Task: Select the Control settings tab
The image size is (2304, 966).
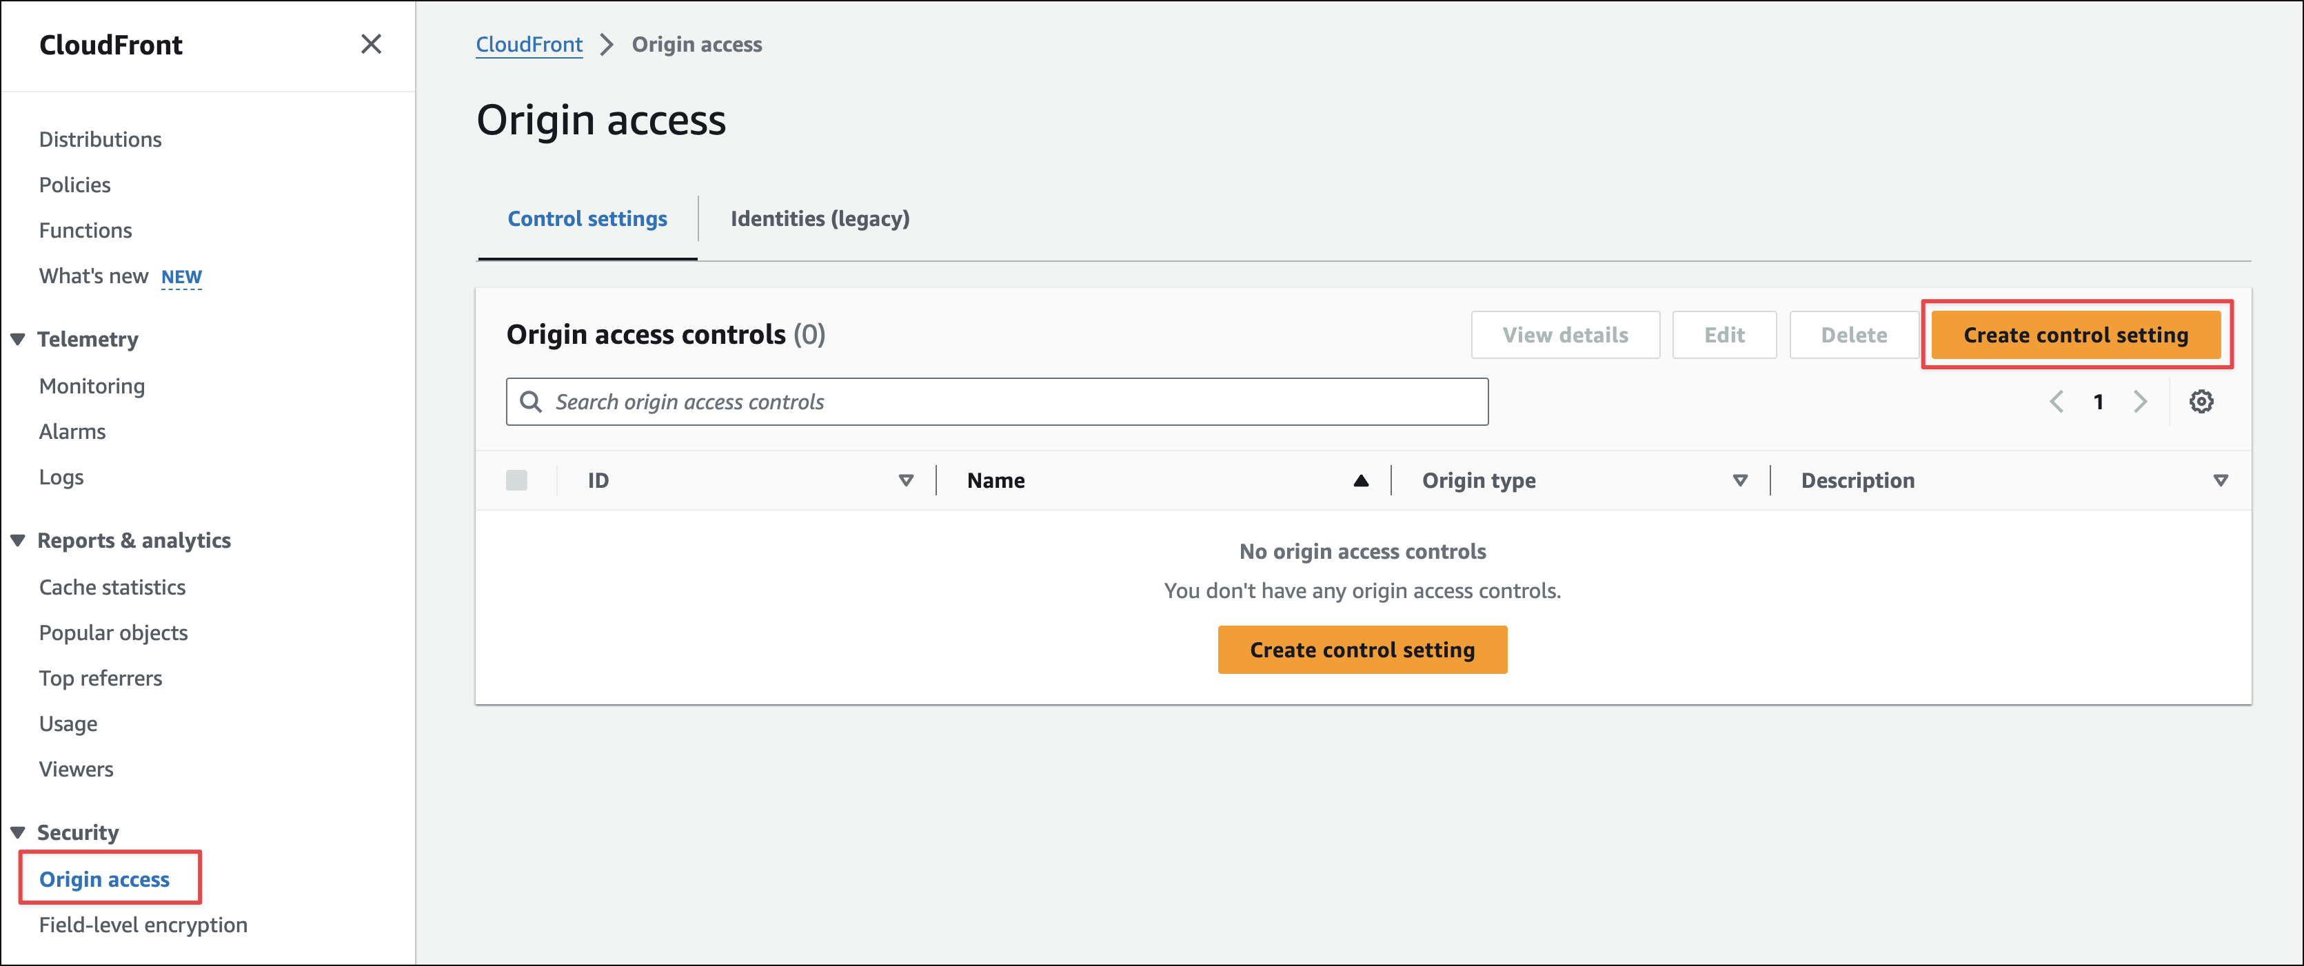Action: 587,219
